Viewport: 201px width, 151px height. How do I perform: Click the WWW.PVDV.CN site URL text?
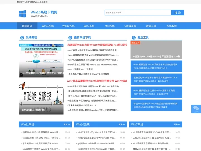39,16
